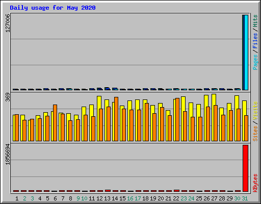Screen dimensions: 261x204
Task: Click the orange Visits bar for day 31
Action: (246, 129)
